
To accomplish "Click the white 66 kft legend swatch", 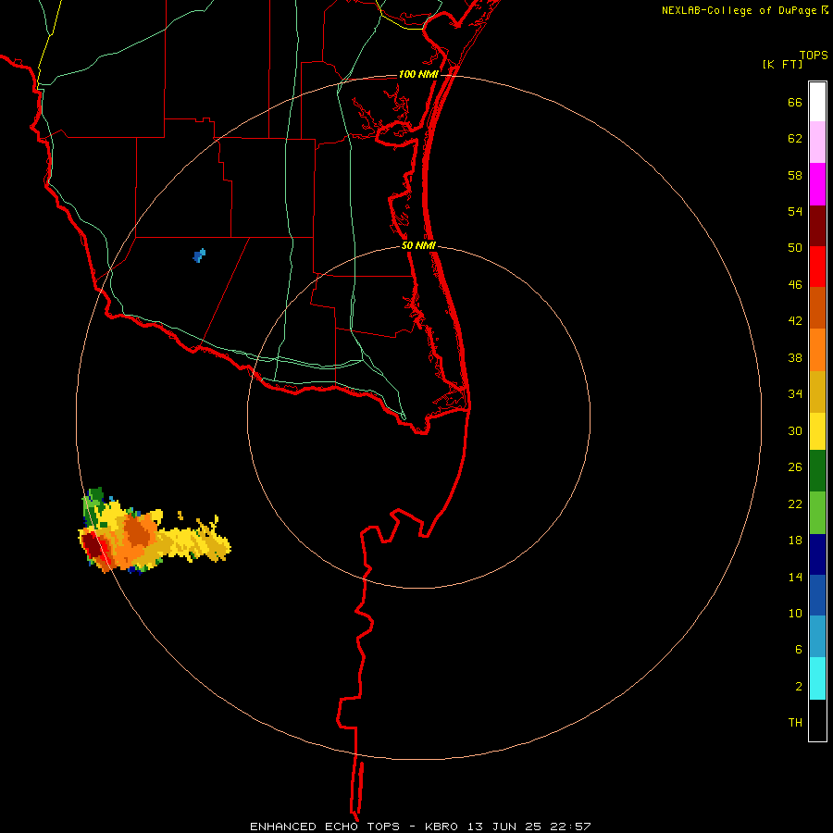I will pos(817,102).
